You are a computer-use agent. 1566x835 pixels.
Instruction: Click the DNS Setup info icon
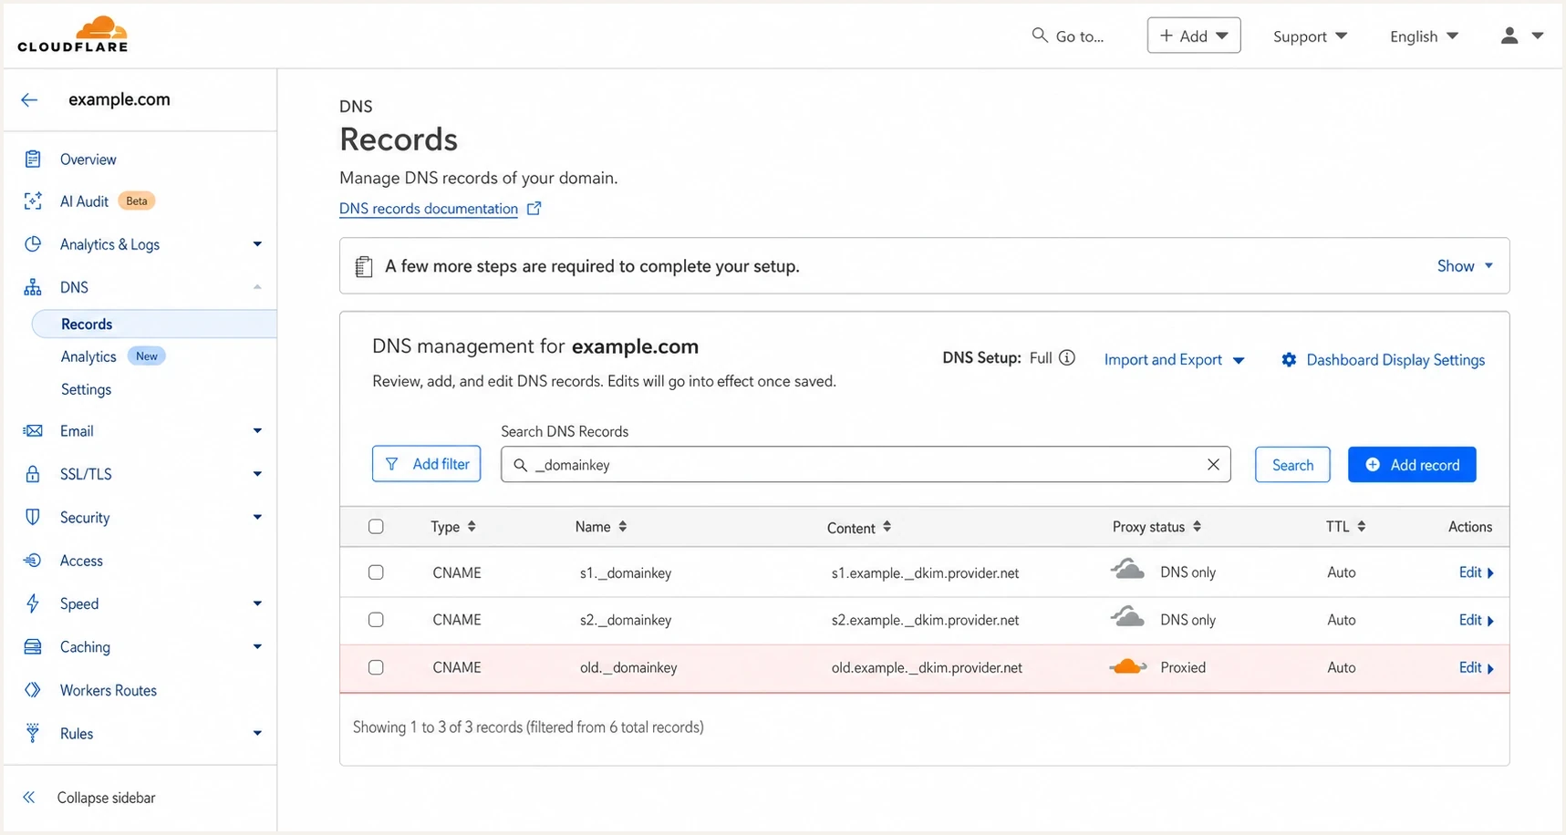[x=1066, y=358]
